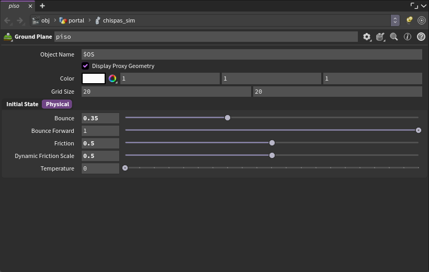This screenshot has width=429, height=272.
Task: Click the forward navigation arrow
Action: [x=20, y=20]
